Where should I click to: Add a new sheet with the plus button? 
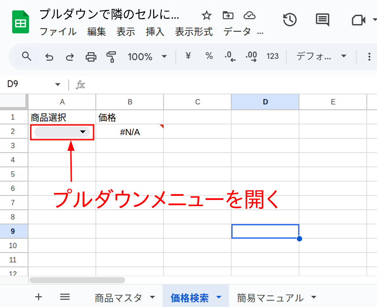(39, 297)
